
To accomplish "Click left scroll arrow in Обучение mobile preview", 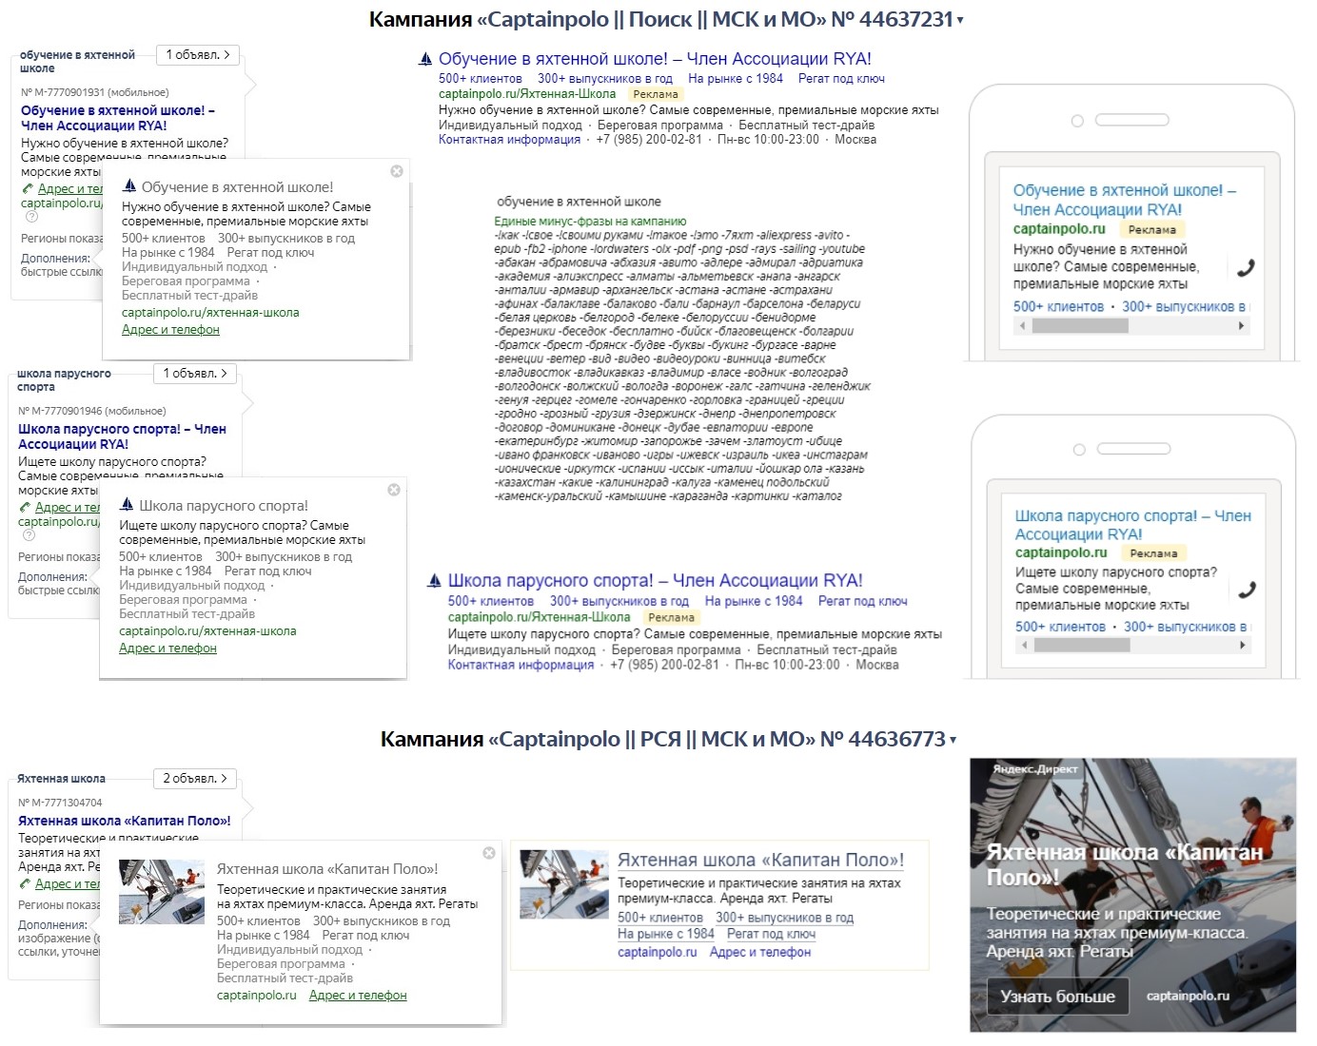I will click(1022, 325).
